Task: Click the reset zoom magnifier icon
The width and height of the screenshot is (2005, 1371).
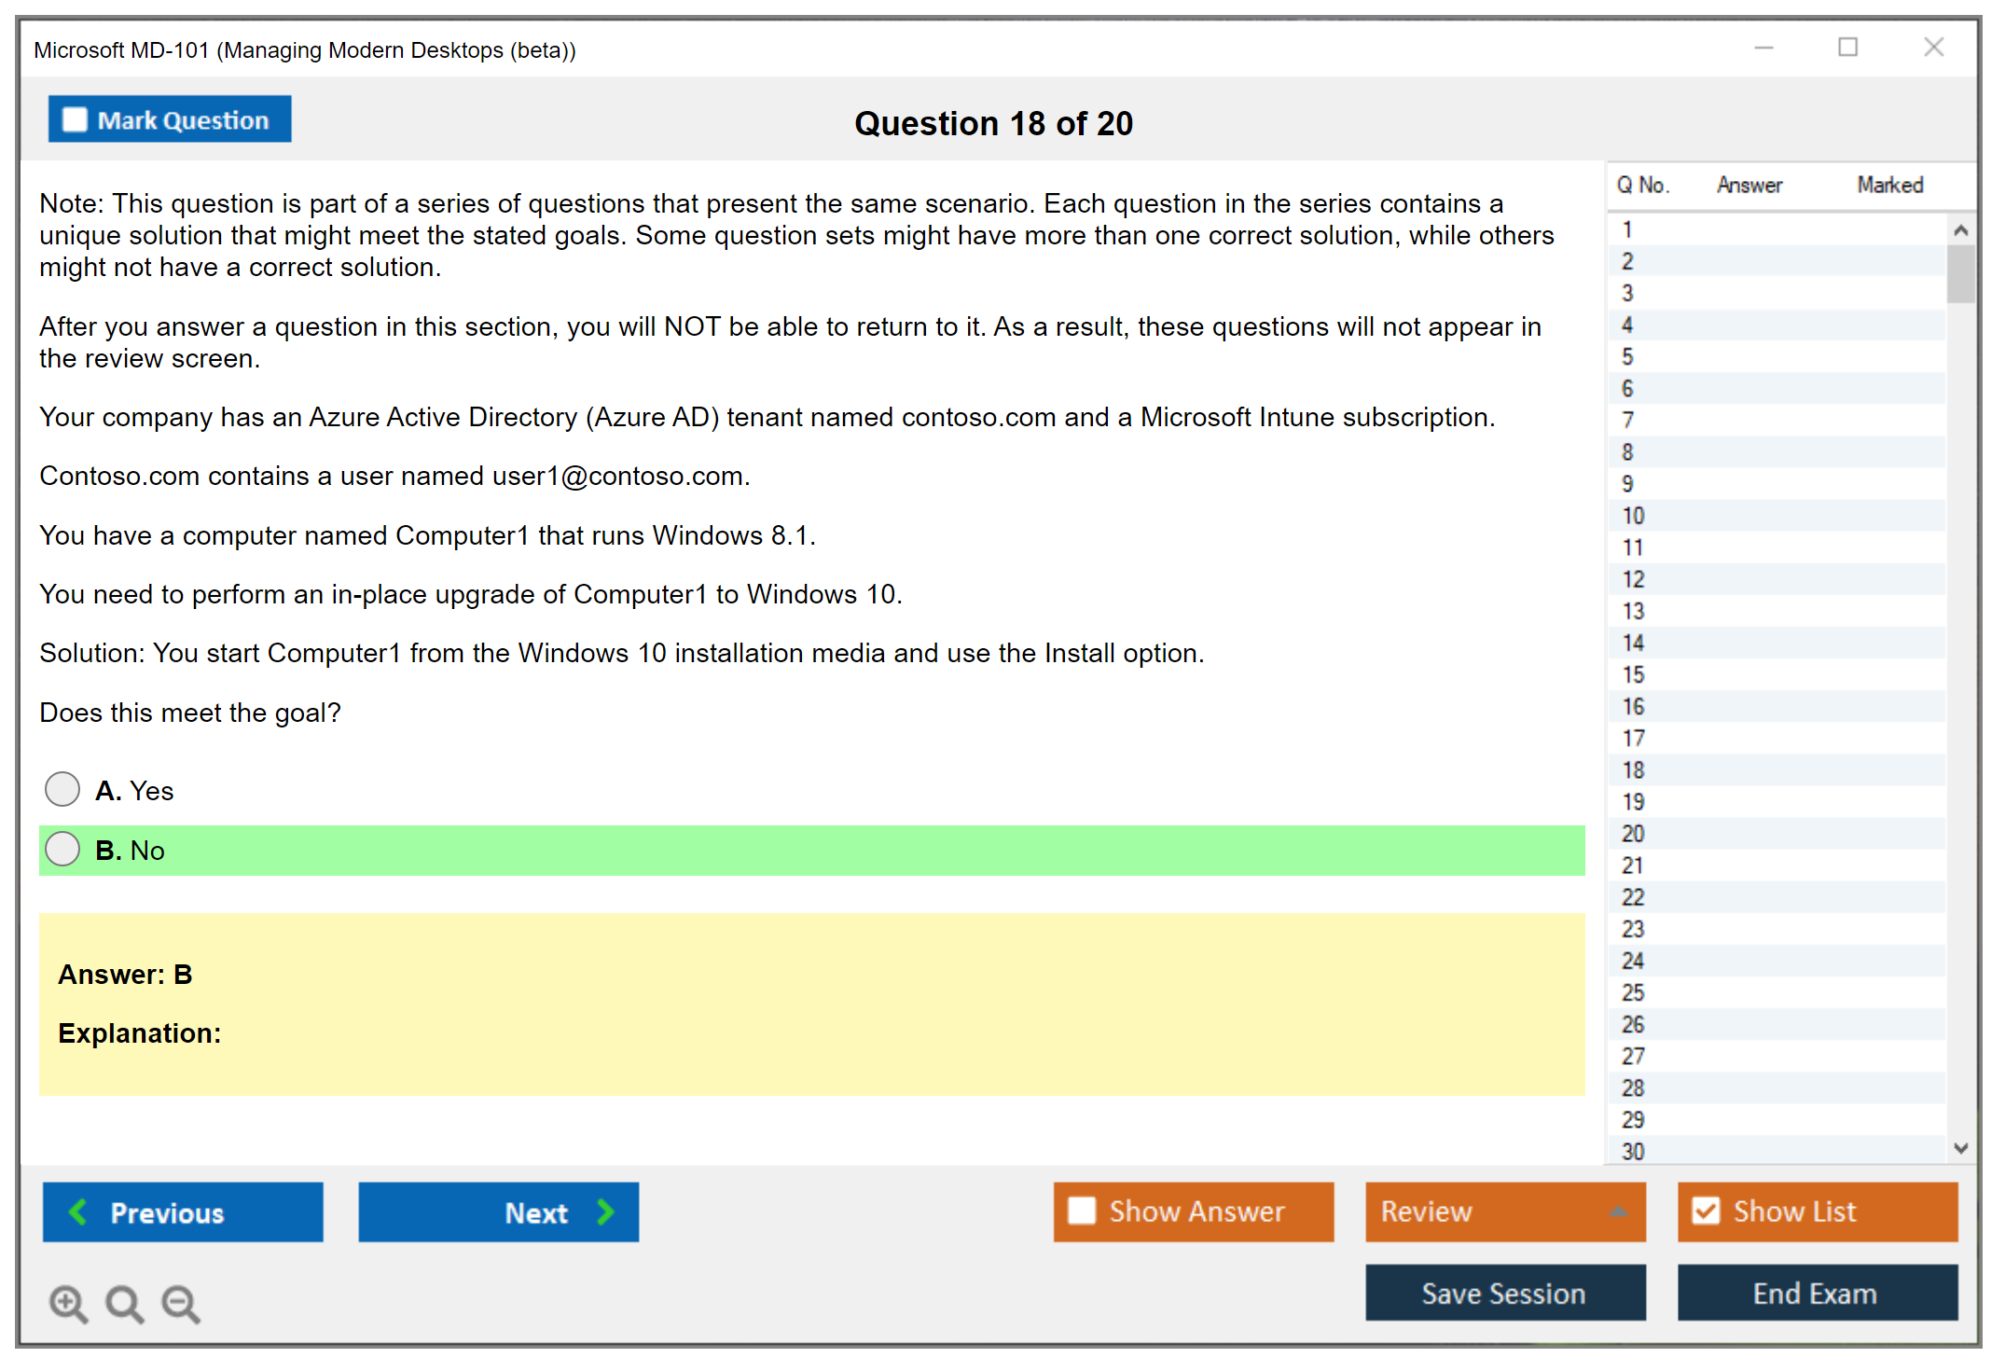Action: coord(124,1303)
